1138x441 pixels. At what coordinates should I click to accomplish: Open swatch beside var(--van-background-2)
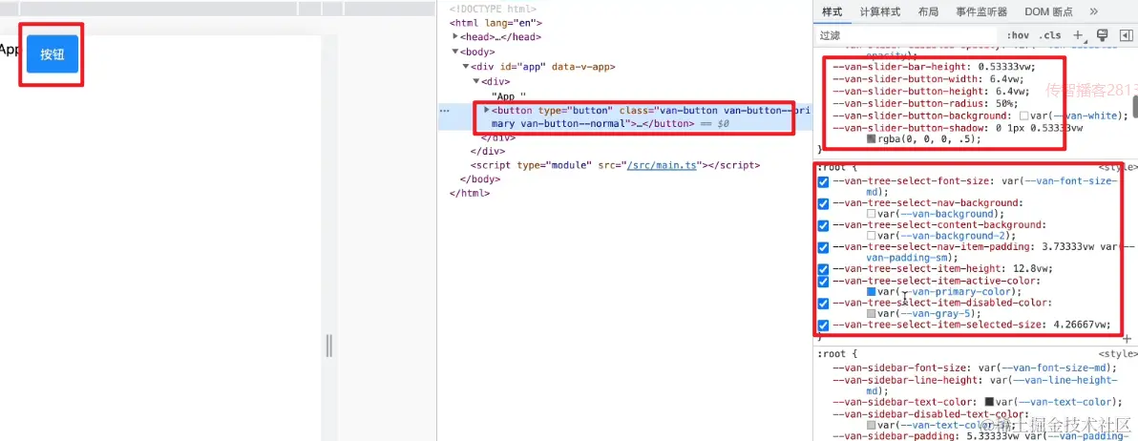click(872, 237)
